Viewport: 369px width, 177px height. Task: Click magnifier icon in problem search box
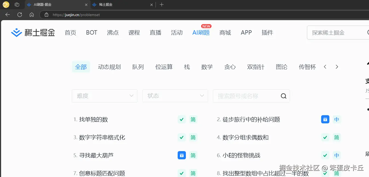coord(283,96)
